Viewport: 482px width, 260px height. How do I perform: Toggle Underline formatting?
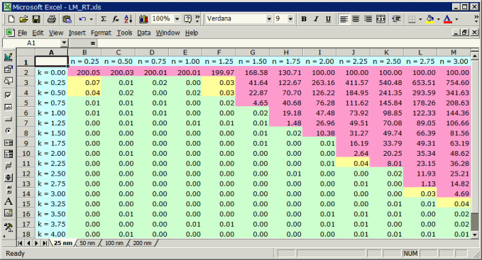tap(328, 19)
